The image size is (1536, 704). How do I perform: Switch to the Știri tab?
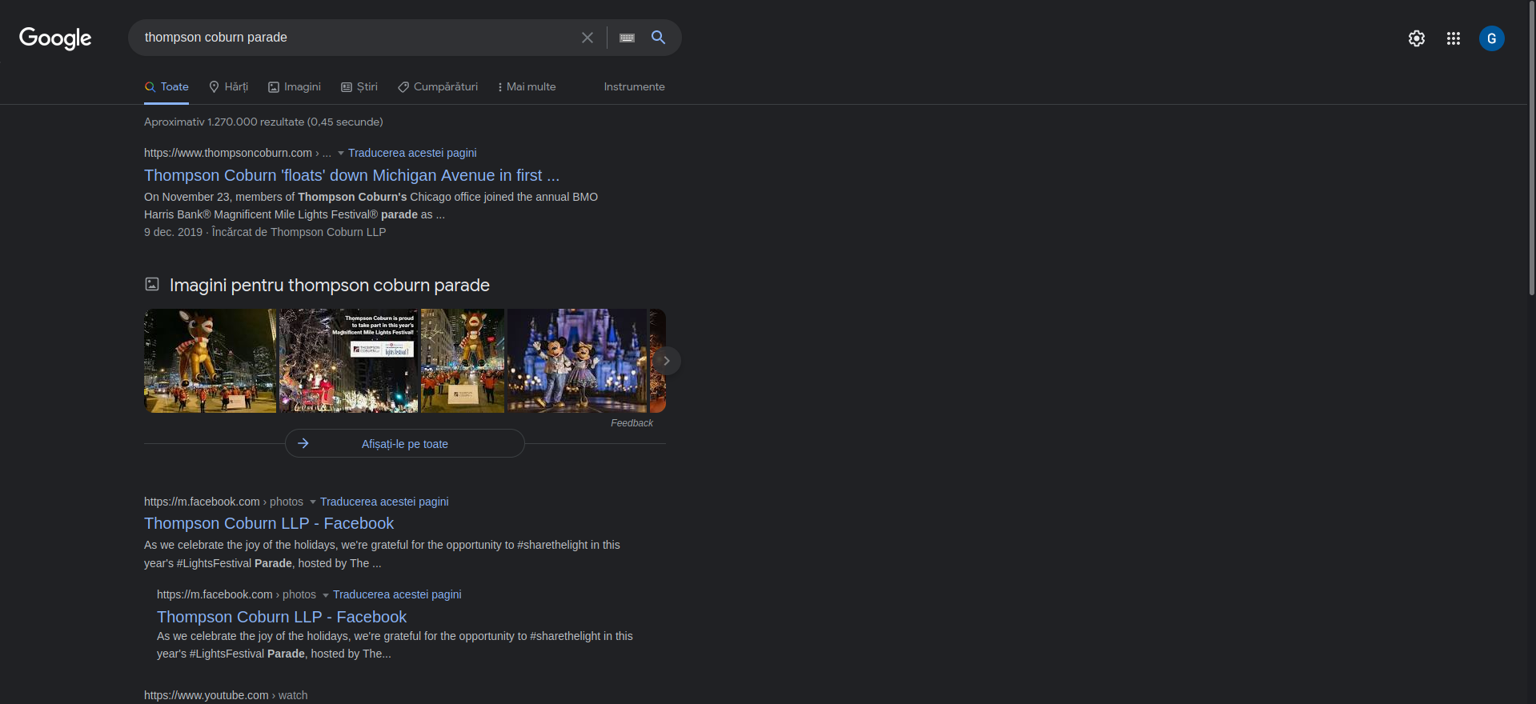[x=359, y=87]
